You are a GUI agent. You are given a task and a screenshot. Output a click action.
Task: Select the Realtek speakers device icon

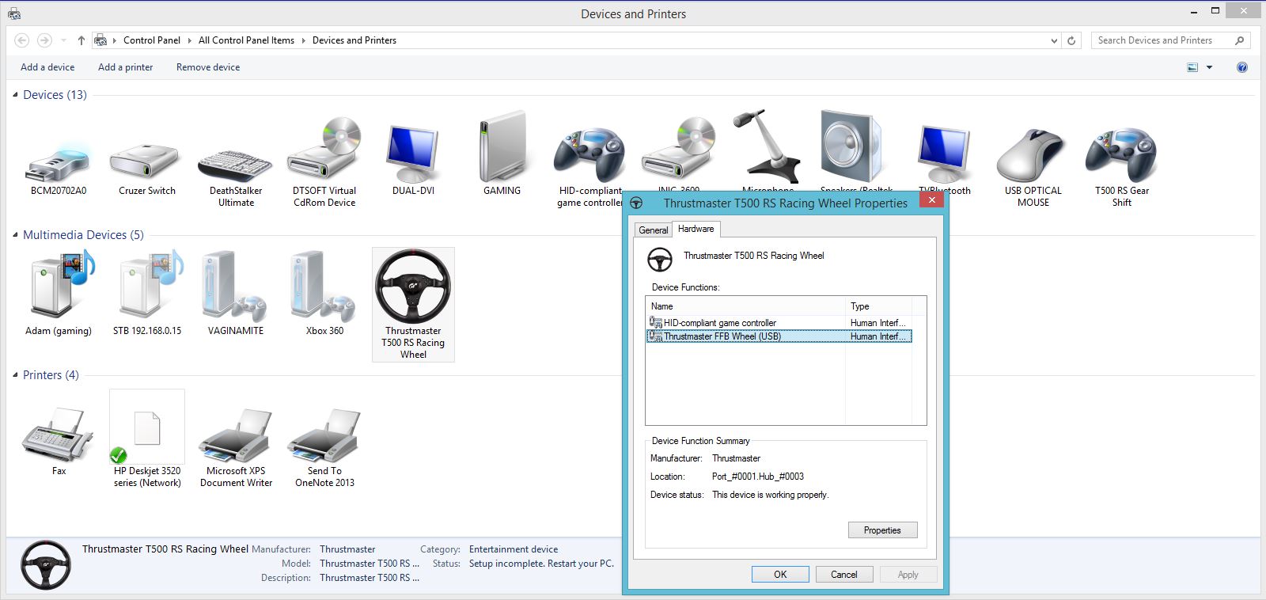[x=851, y=146]
